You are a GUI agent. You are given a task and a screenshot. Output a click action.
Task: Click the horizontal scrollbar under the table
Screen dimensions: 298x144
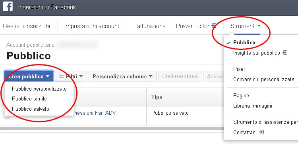(112, 129)
